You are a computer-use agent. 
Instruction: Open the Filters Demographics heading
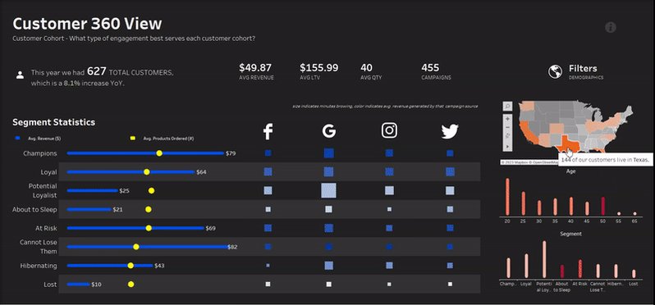point(586,72)
